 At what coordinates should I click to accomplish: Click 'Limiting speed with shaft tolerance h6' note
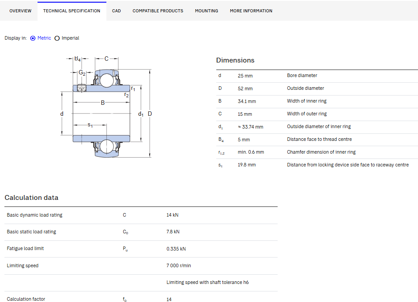[207, 282]
